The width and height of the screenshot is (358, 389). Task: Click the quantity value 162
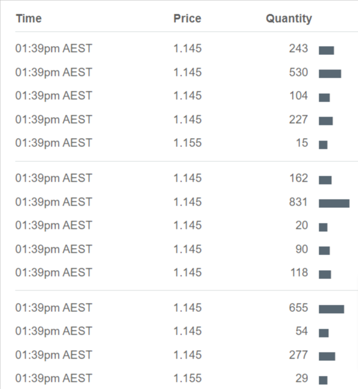[298, 178]
